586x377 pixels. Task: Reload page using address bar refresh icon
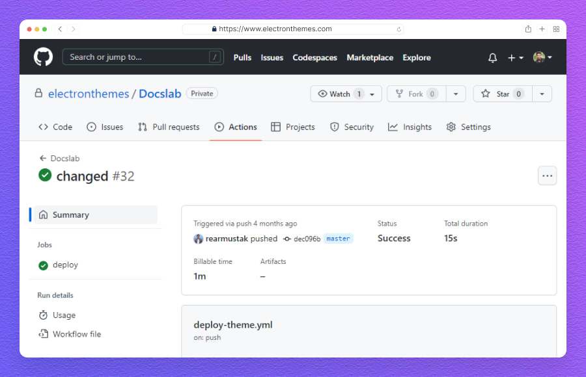(398, 29)
